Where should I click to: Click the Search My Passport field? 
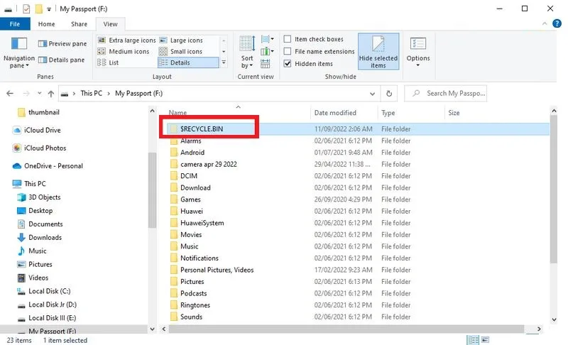point(445,94)
